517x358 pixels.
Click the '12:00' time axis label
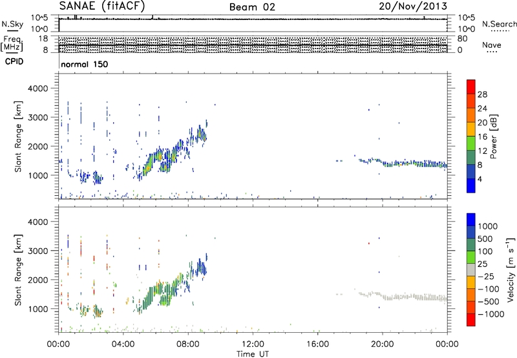tap(253, 344)
